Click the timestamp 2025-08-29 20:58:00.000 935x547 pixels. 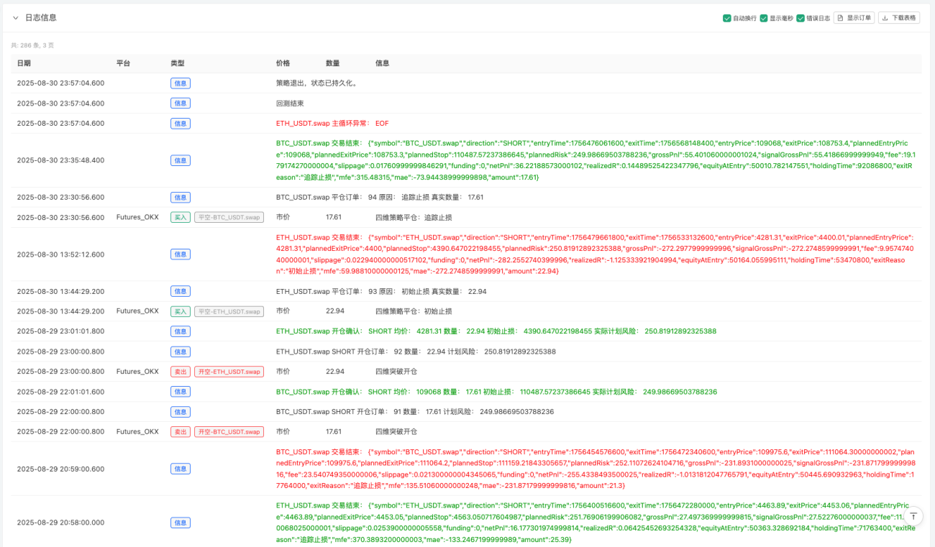tap(60, 523)
